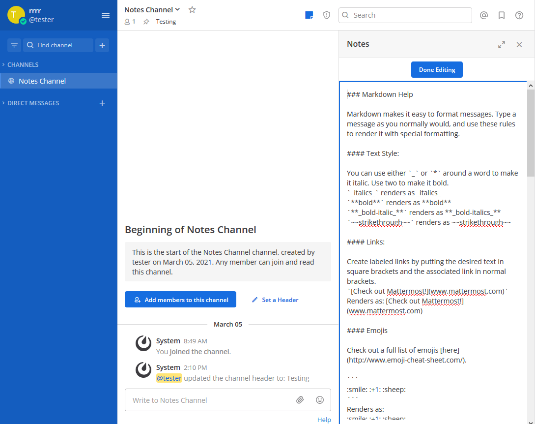Click the Notes panel scrollbar thumb
This screenshot has height=424, width=535.
531,133
